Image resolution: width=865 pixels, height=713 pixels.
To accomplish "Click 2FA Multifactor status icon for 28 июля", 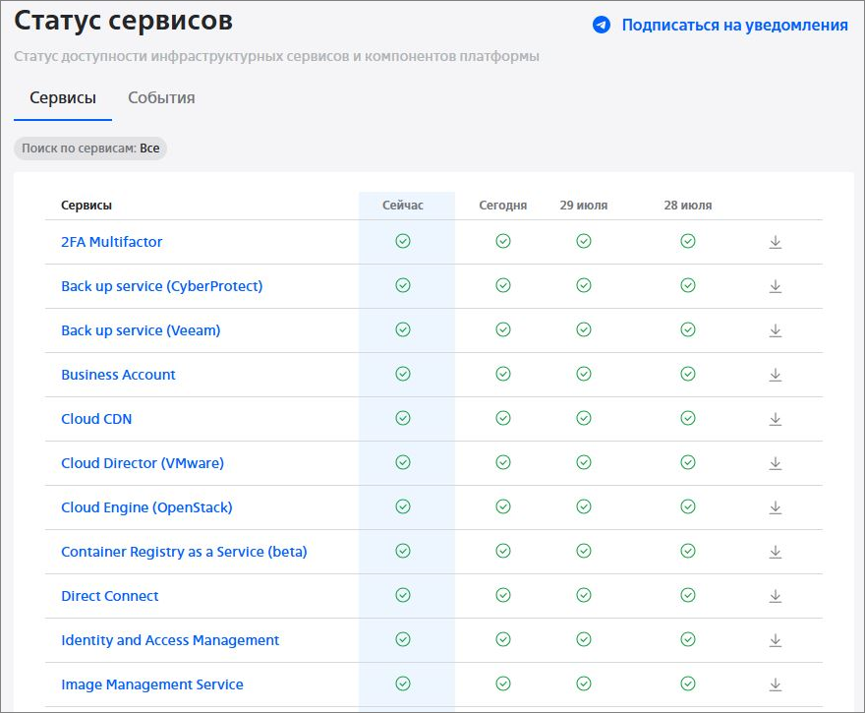I will click(688, 241).
